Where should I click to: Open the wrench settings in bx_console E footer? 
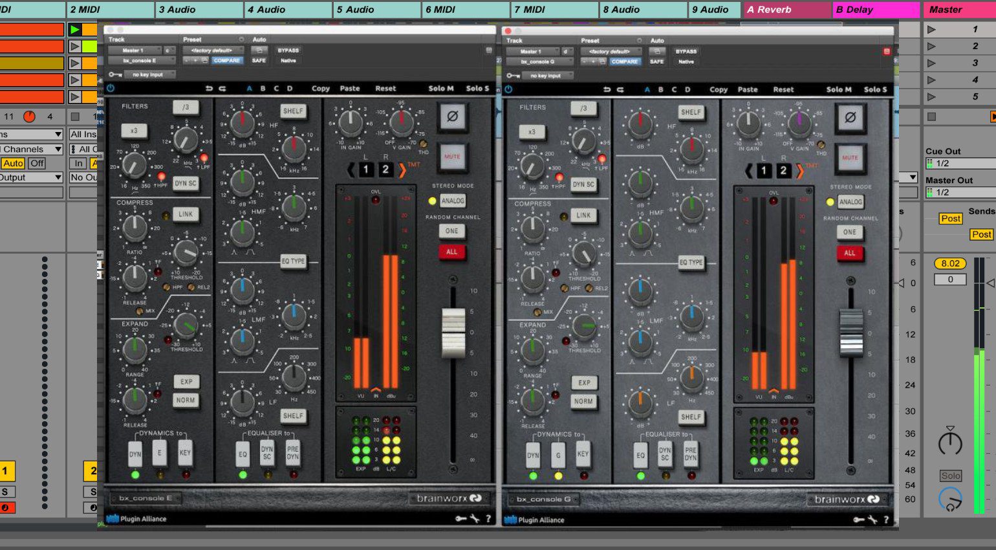(x=474, y=518)
